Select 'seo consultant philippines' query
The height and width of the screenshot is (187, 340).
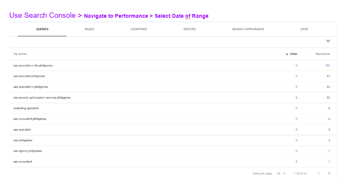click(x=30, y=119)
